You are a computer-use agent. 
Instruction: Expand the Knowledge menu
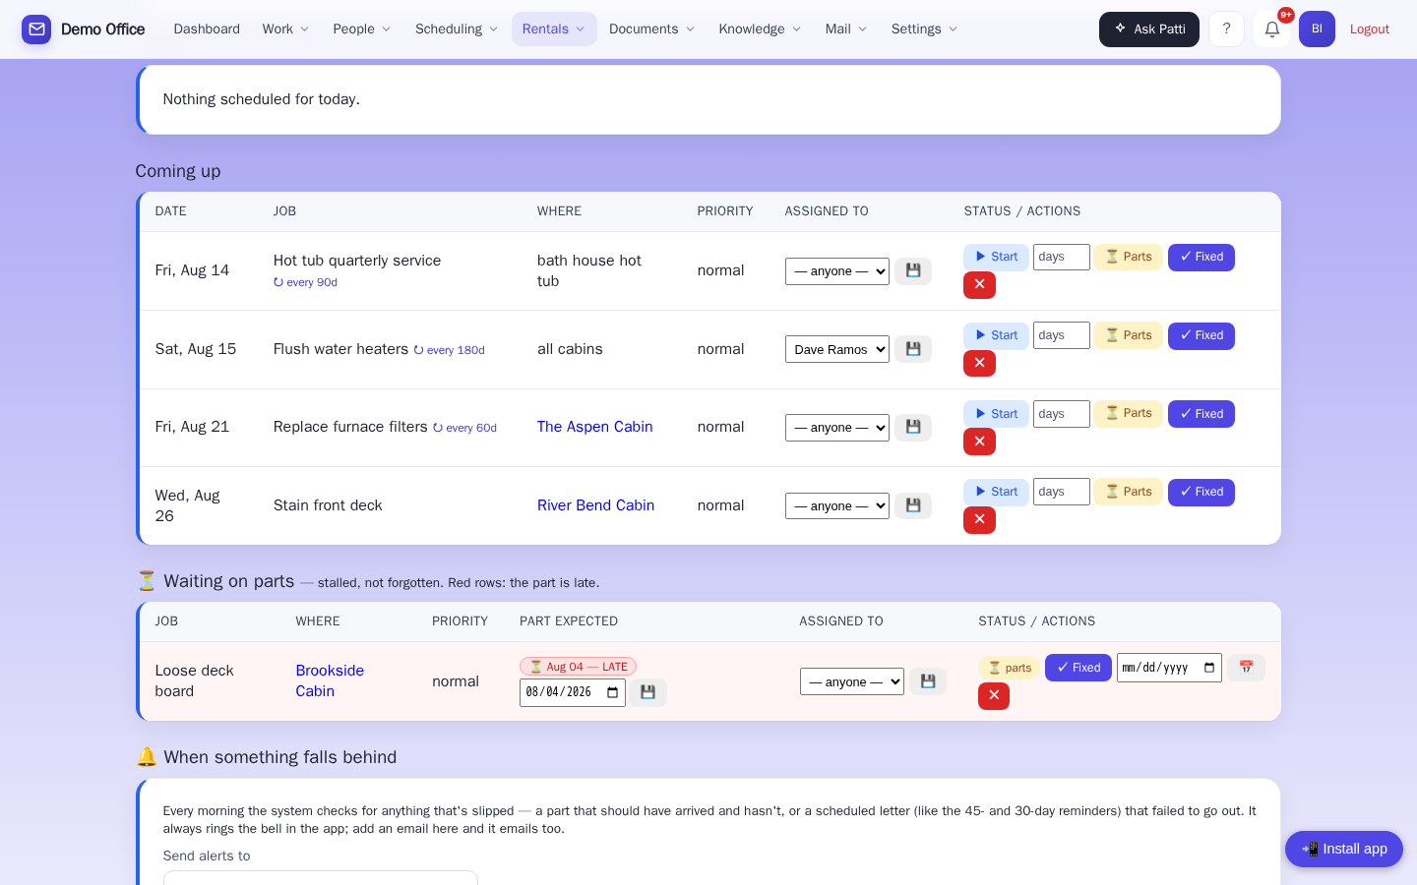tap(760, 29)
